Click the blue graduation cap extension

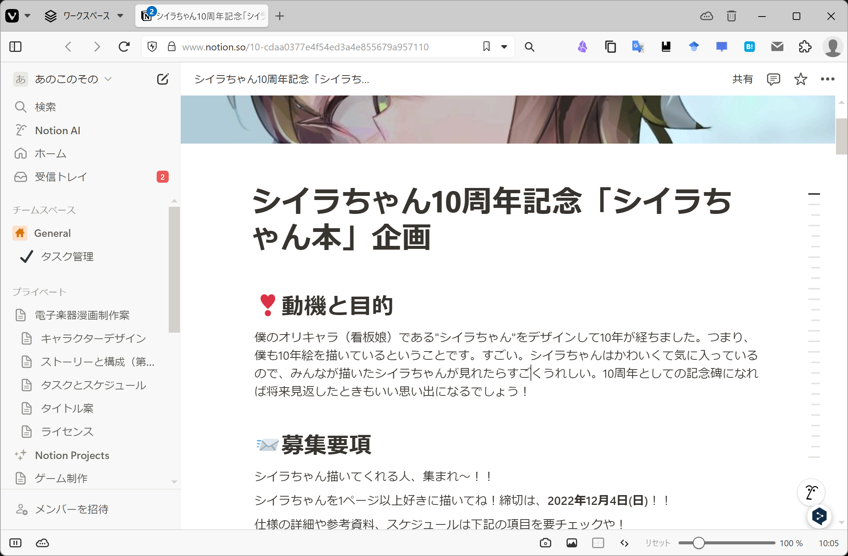pyautogui.click(x=694, y=47)
